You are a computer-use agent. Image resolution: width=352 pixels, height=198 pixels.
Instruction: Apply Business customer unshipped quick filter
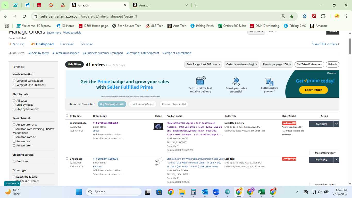pyautogui.click(x=103, y=53)
